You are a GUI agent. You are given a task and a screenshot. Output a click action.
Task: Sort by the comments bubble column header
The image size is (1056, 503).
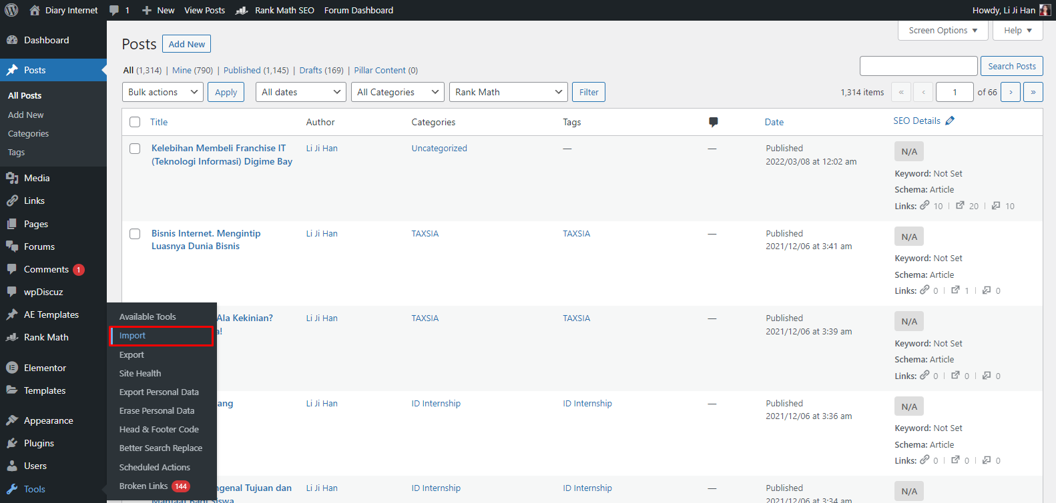(713, 122)
